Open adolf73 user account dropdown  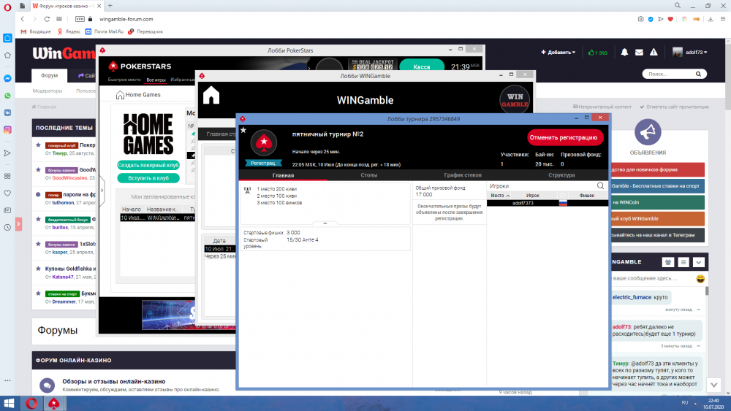tap(691, 53)
